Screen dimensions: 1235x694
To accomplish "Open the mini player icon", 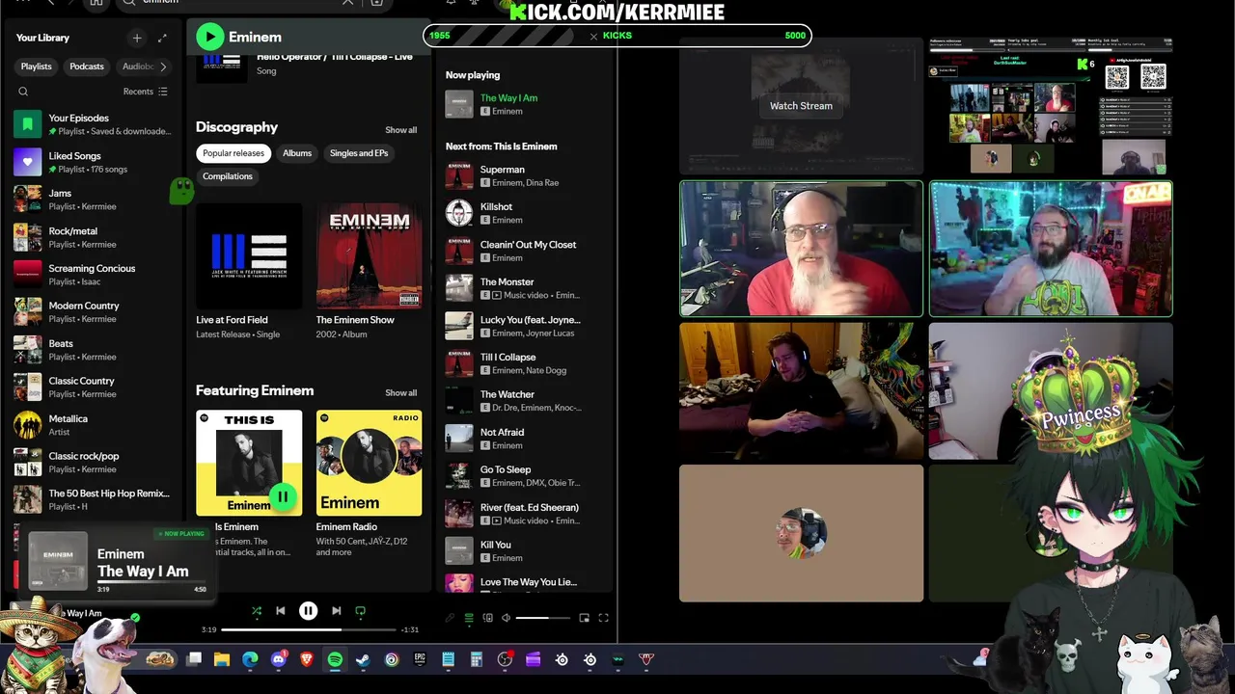I will [x=584, y=618].
